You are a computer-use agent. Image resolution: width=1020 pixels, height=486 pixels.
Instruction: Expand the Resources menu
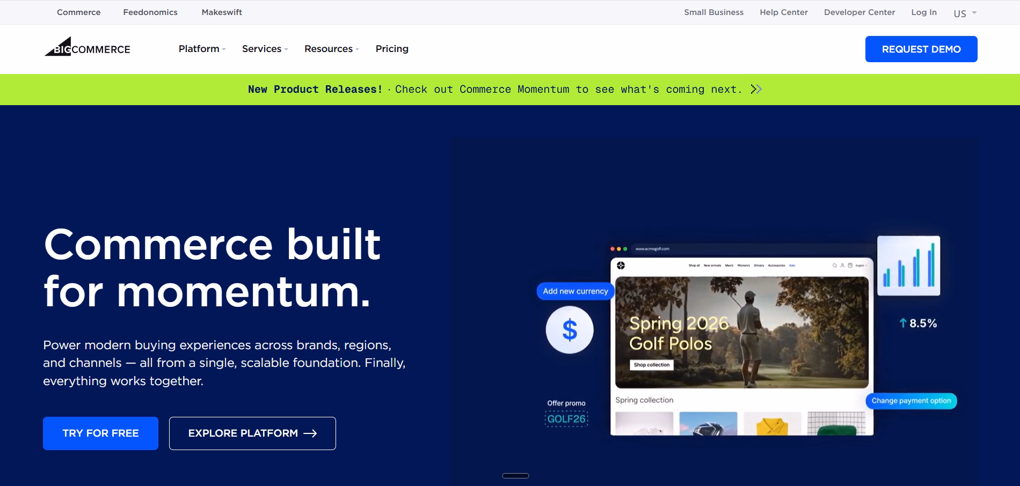[331, 49]
